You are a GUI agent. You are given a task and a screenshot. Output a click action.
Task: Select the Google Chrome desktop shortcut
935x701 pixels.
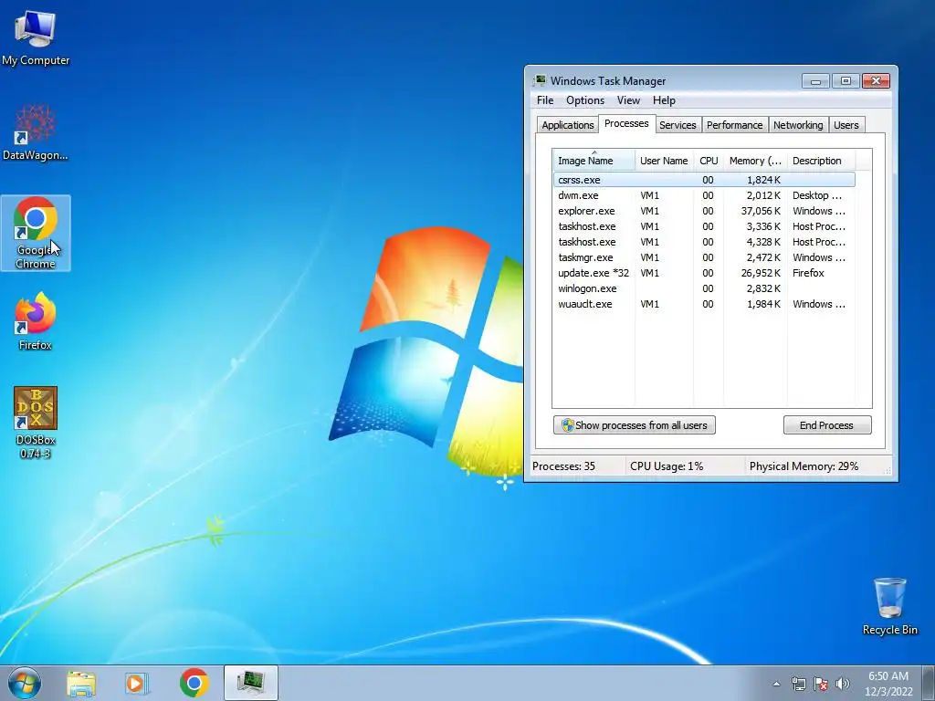pos(36,233)
